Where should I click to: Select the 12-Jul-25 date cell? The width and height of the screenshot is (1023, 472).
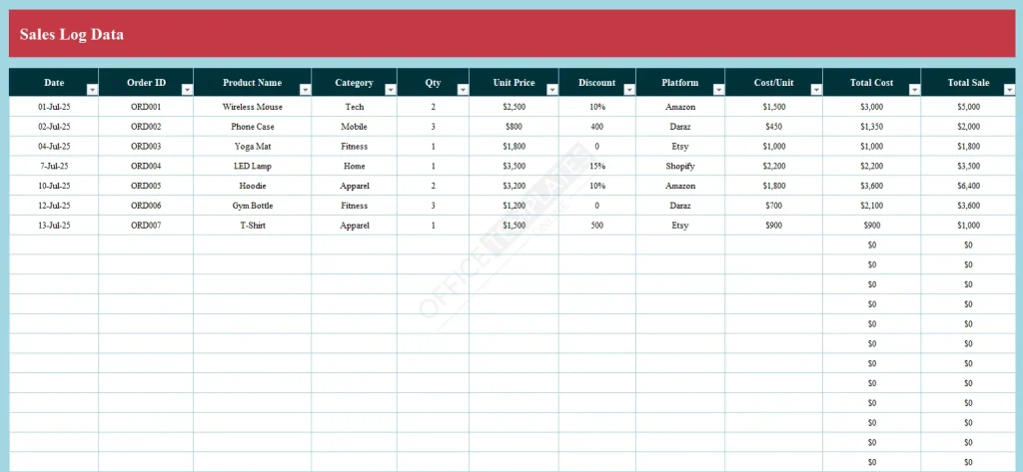(x=54, y=206)
